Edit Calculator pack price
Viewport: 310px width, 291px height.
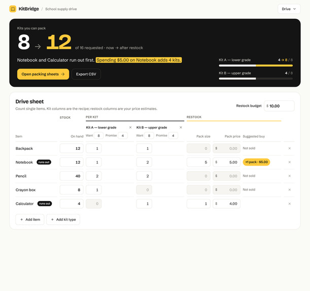point(227,204)
